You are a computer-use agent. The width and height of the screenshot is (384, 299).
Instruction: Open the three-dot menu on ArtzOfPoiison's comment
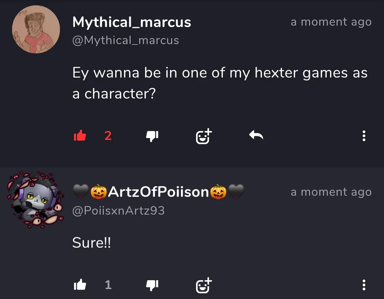(x=364, y=284)
